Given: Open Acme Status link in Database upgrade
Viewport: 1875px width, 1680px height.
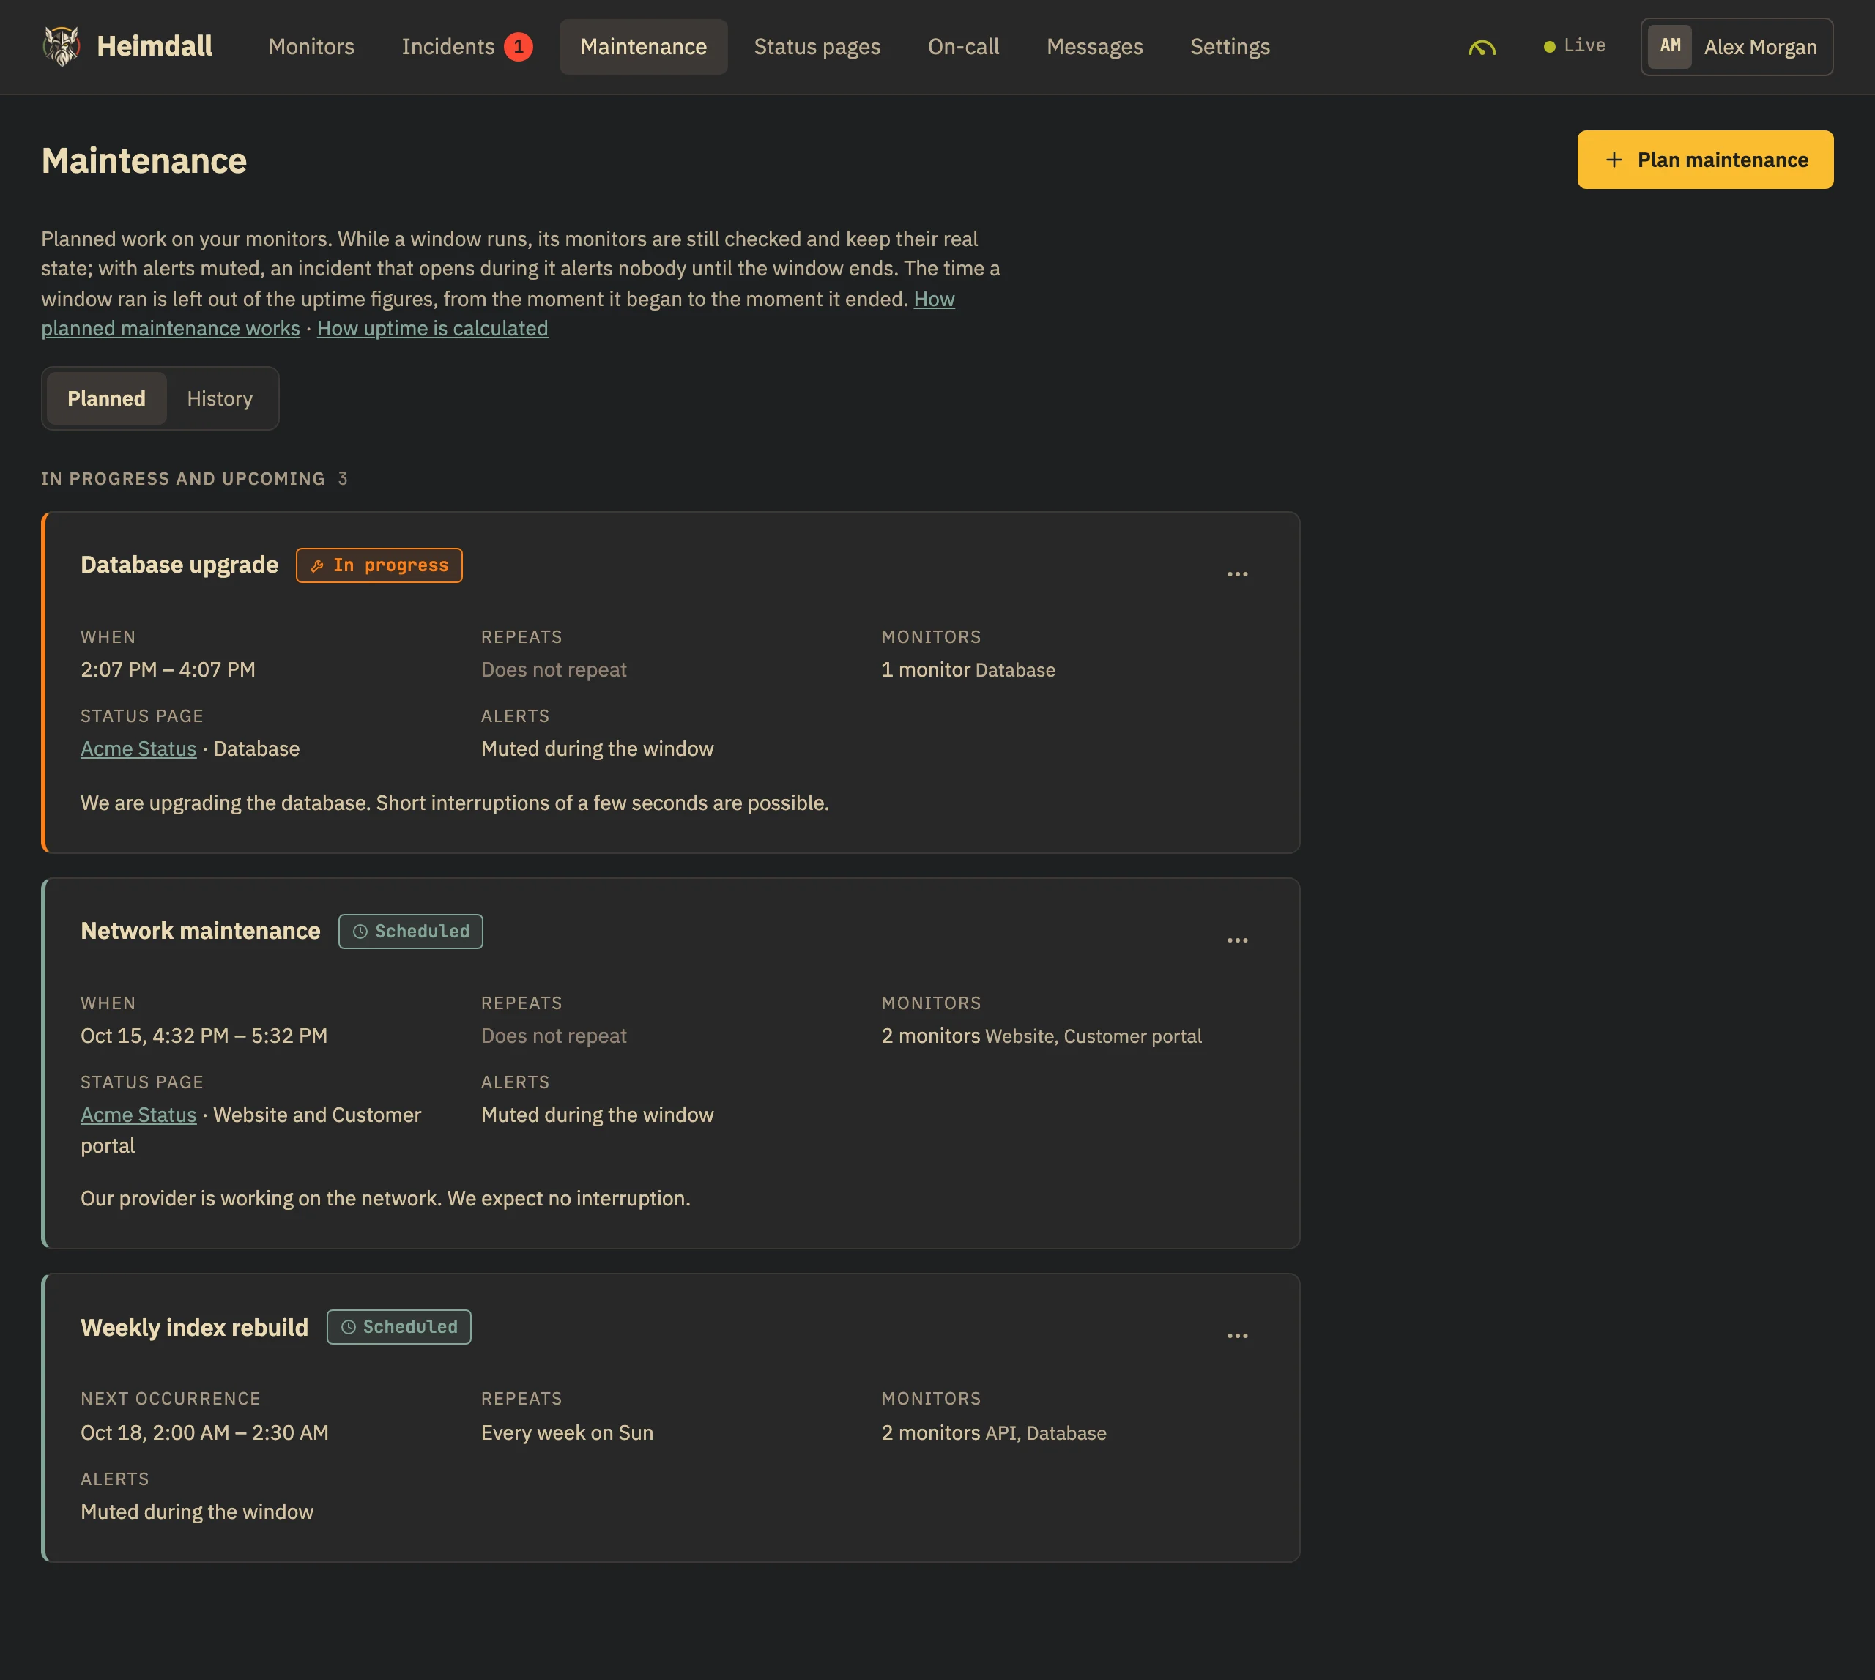Looking at the screenshot, I should [x=138, y=748].
